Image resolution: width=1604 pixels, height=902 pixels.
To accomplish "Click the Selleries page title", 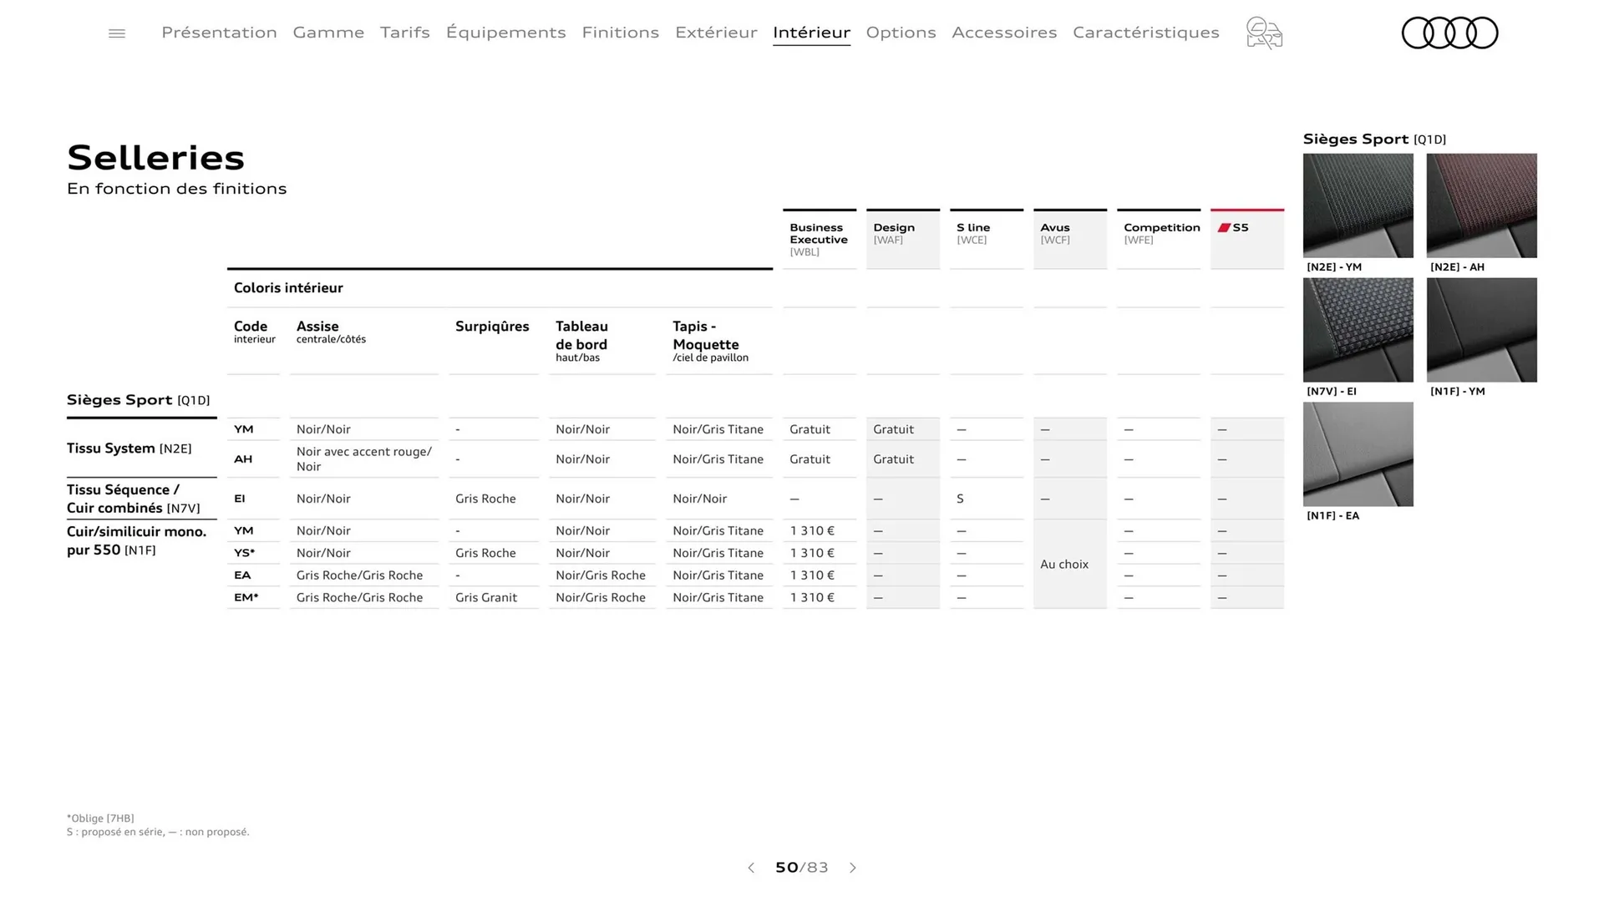I will 156,158.
